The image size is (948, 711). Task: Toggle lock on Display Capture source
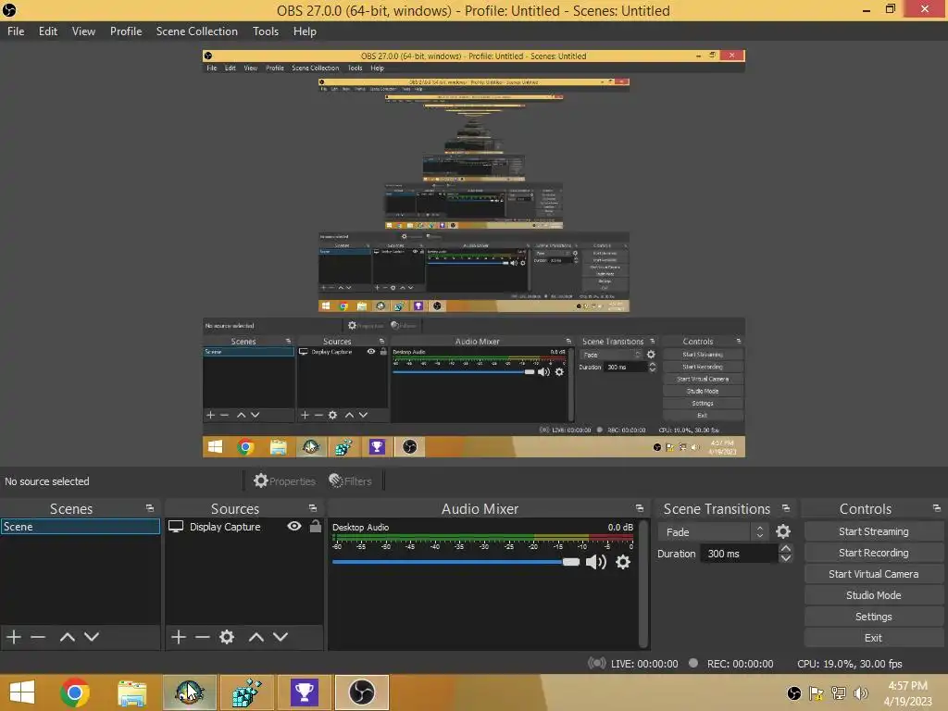point(316,526)
